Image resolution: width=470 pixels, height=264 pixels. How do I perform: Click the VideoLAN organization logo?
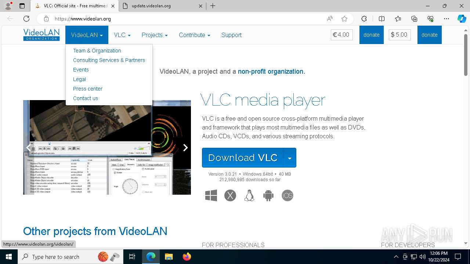(41, 35)
